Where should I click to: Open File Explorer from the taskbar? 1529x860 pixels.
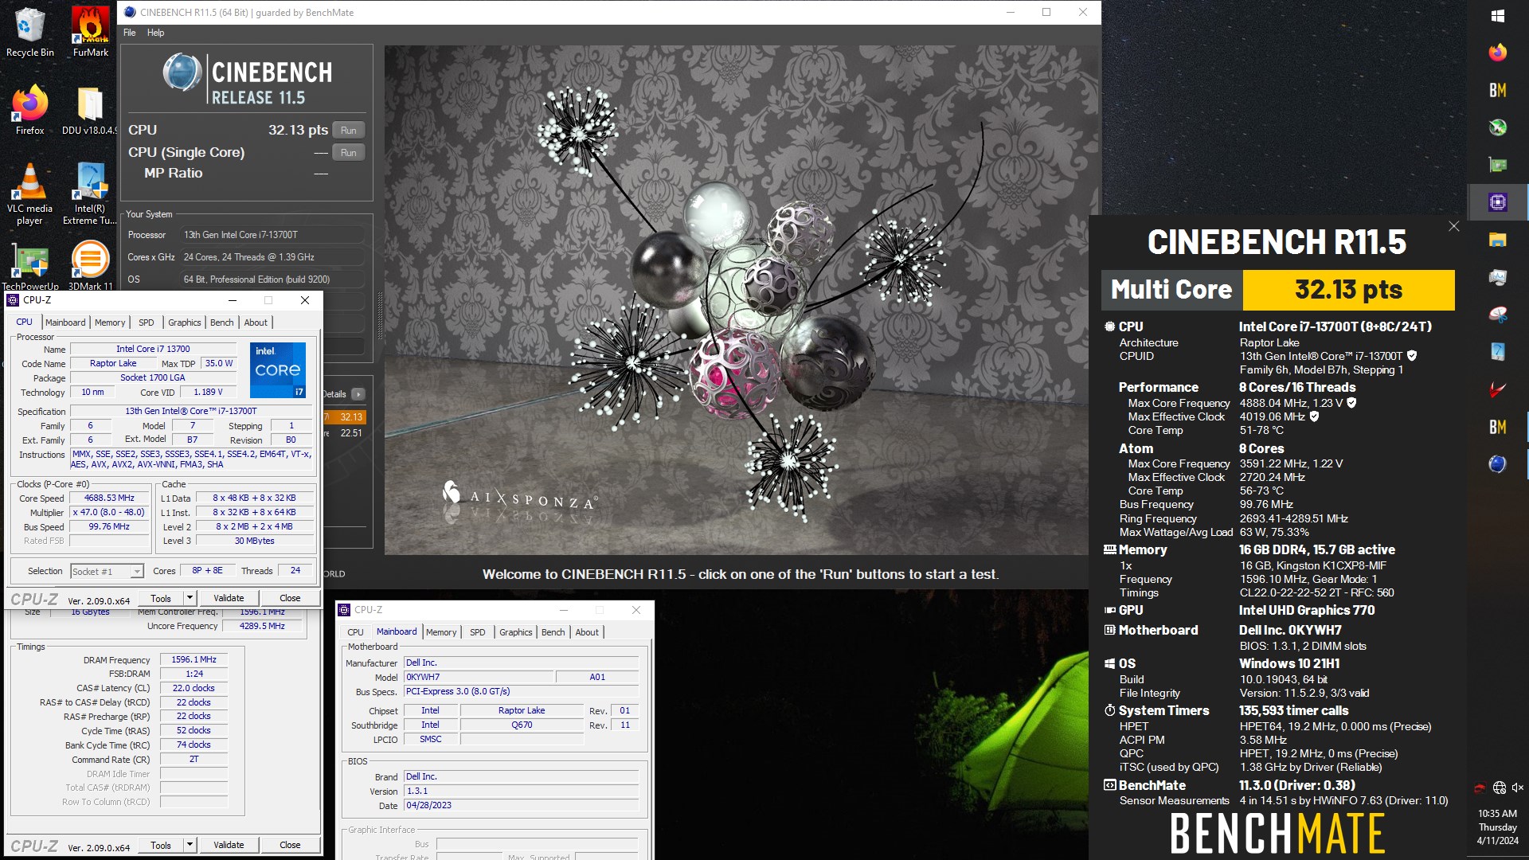coord(1497,240)
